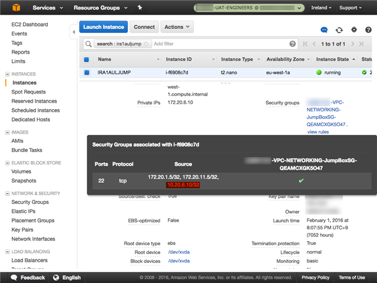This screenshot has width=377, height=283.
Task: Click the green running state indicator
Action: (x=319, y=73)
